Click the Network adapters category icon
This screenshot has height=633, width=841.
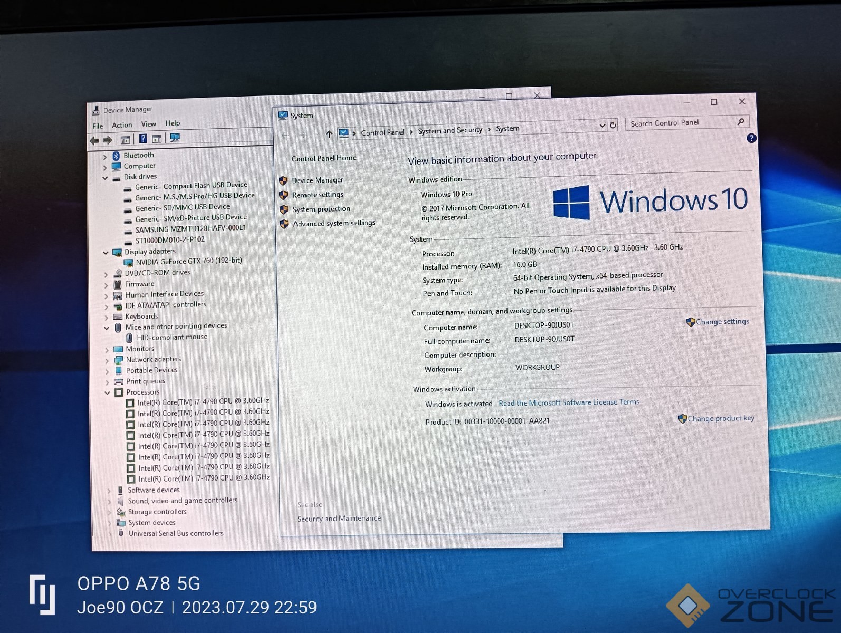click(118, 360)
